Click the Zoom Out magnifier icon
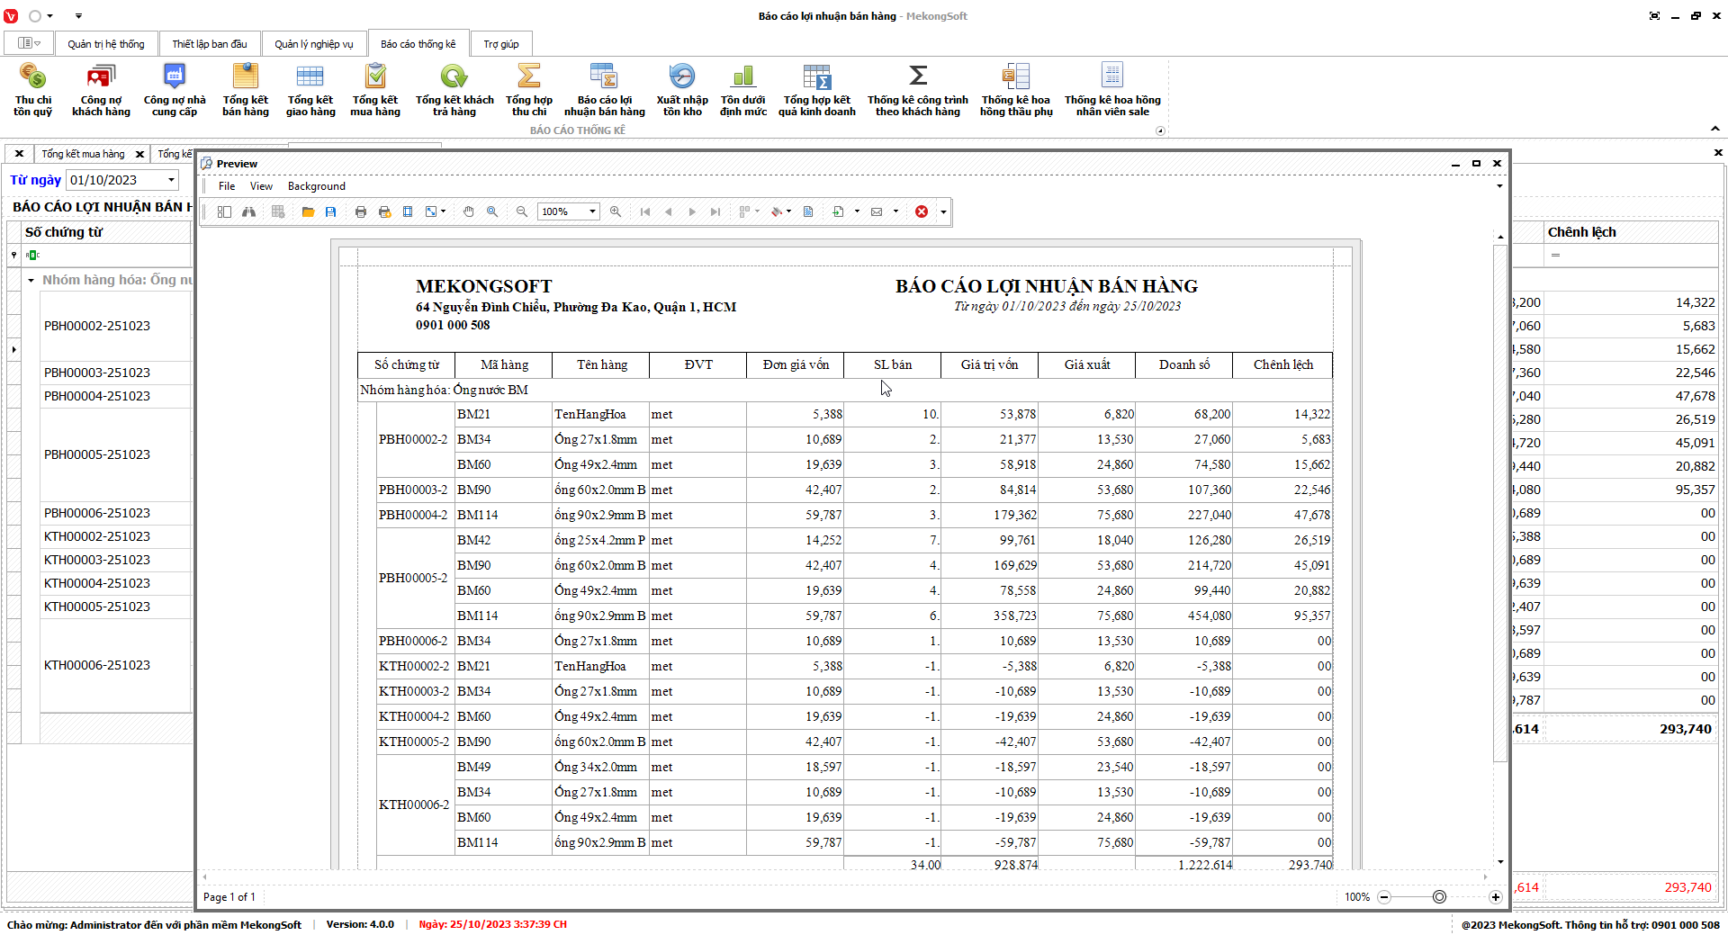 click(x=522, y=211)
